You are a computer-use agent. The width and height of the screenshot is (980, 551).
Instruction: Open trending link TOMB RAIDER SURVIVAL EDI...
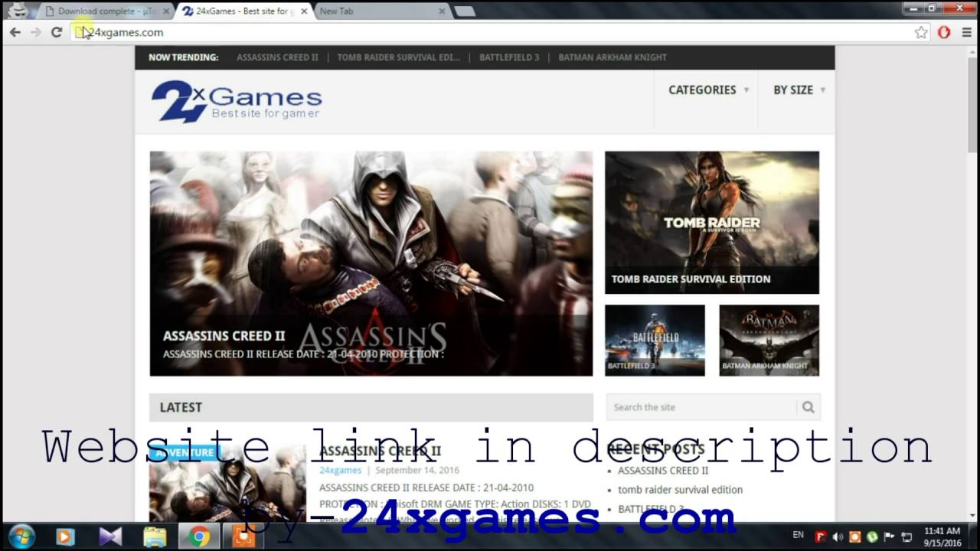point(398,57)
